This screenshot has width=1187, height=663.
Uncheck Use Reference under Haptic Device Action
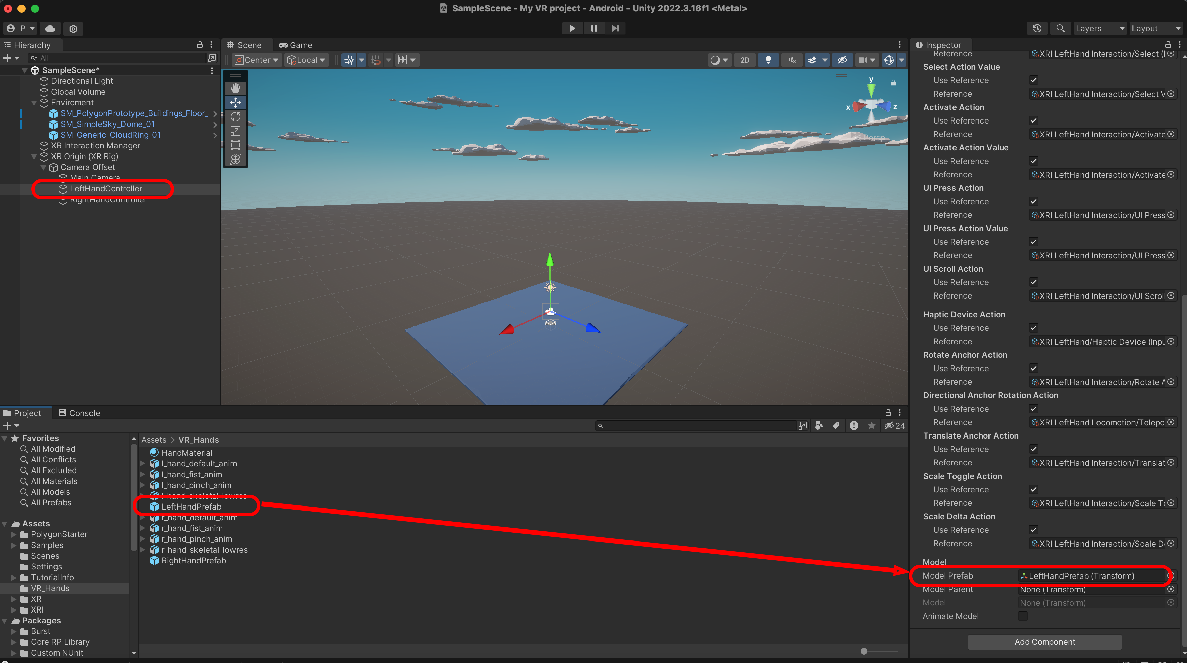pos(1033,328)
